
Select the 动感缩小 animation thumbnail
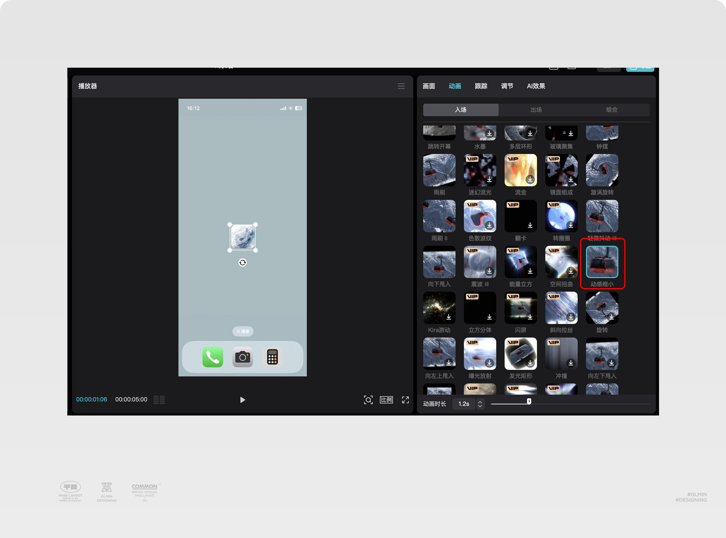click(602, 262)
